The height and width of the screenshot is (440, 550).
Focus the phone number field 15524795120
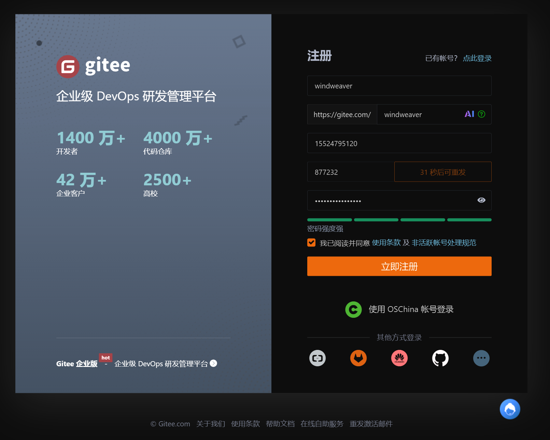(399, 143)
